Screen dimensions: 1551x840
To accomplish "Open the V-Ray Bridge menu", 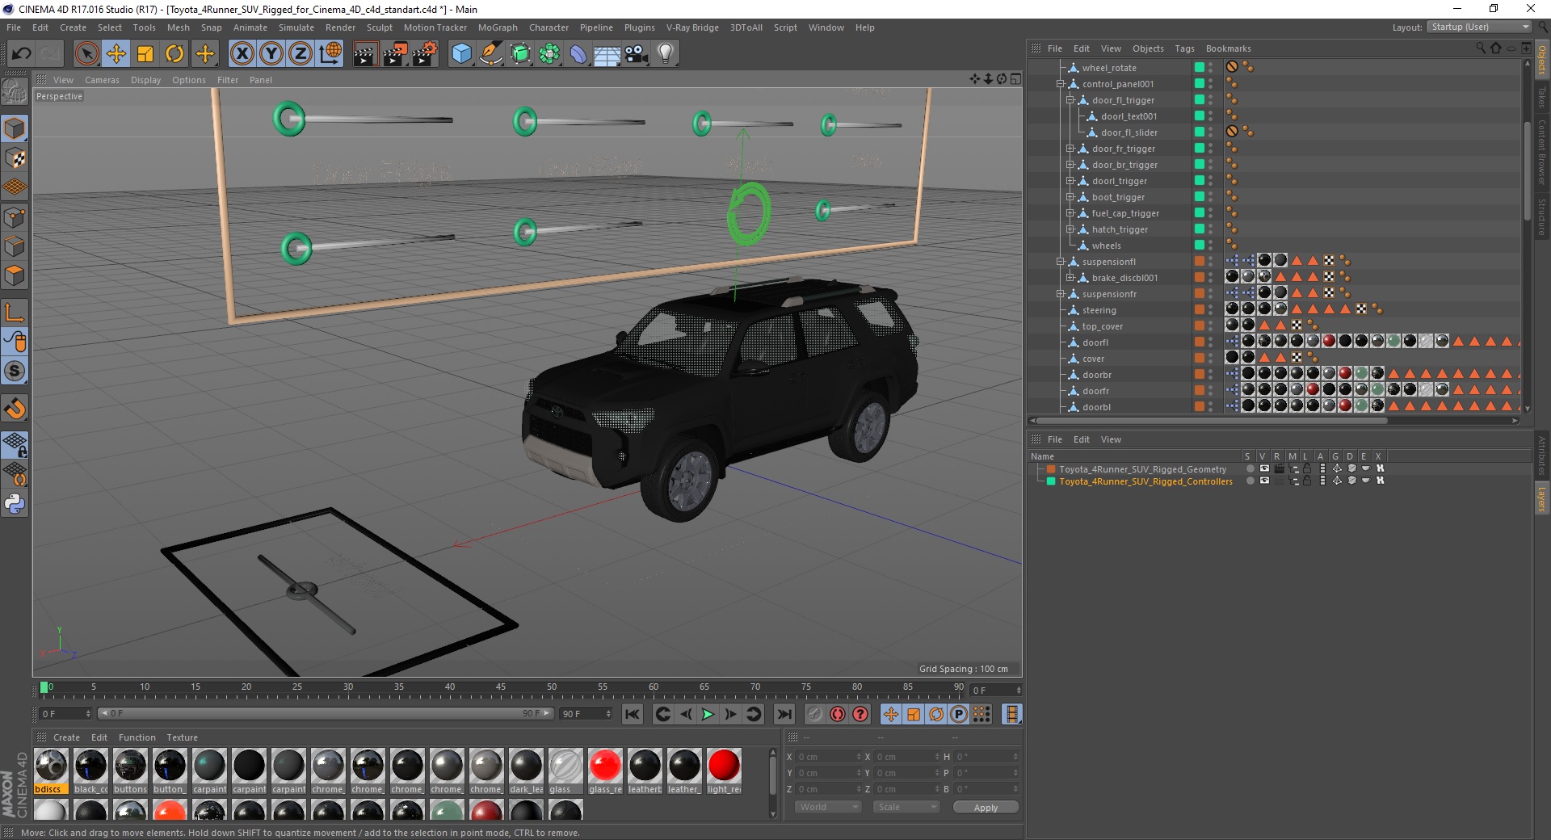I will point(692,27).
